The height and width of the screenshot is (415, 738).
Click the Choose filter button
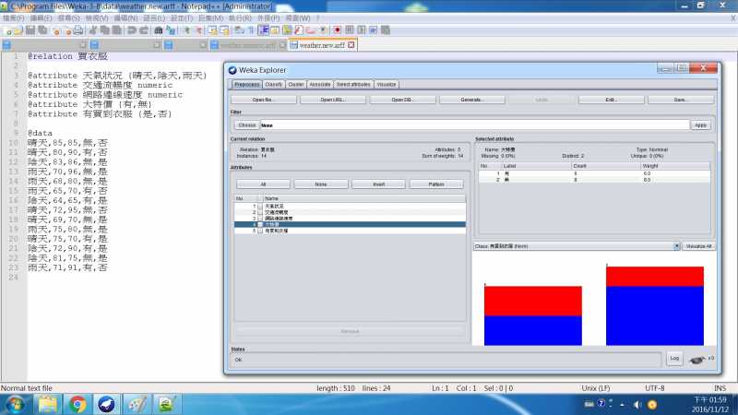pos(247,125)
